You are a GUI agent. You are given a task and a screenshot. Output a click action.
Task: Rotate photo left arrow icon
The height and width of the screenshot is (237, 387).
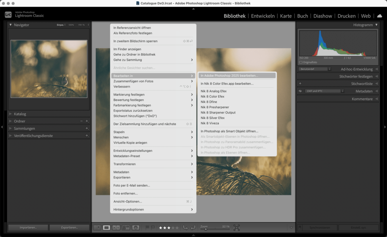(x=185, y=228)
